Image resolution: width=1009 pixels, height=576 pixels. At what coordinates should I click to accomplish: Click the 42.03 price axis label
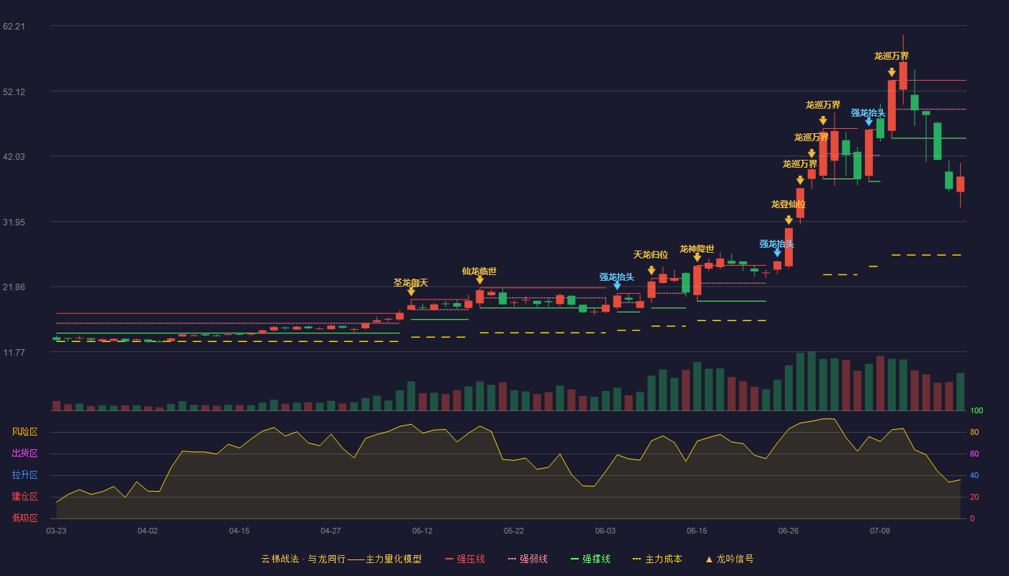[x=14, y=156]
